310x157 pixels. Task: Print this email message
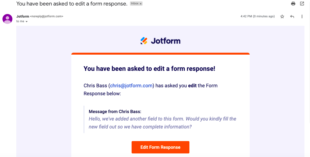(293, 4)
